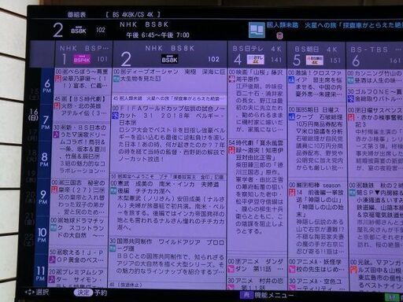
Task: Select アニメ 村井の恋 program
Action: tap(256, 284)
